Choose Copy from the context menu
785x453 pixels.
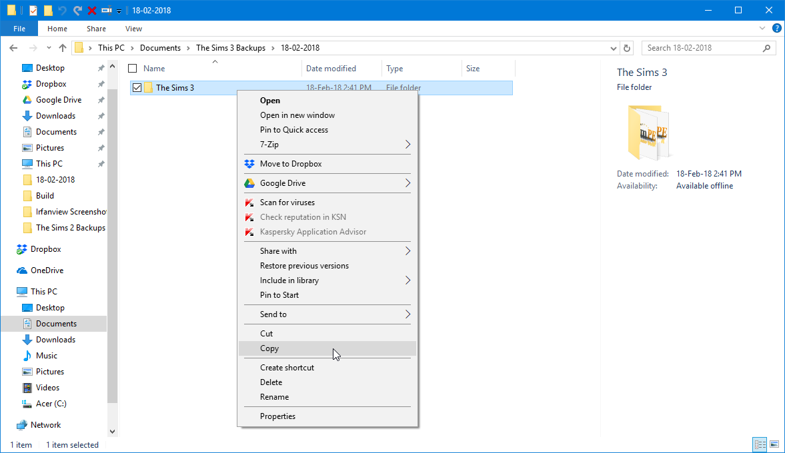(269, 348)
